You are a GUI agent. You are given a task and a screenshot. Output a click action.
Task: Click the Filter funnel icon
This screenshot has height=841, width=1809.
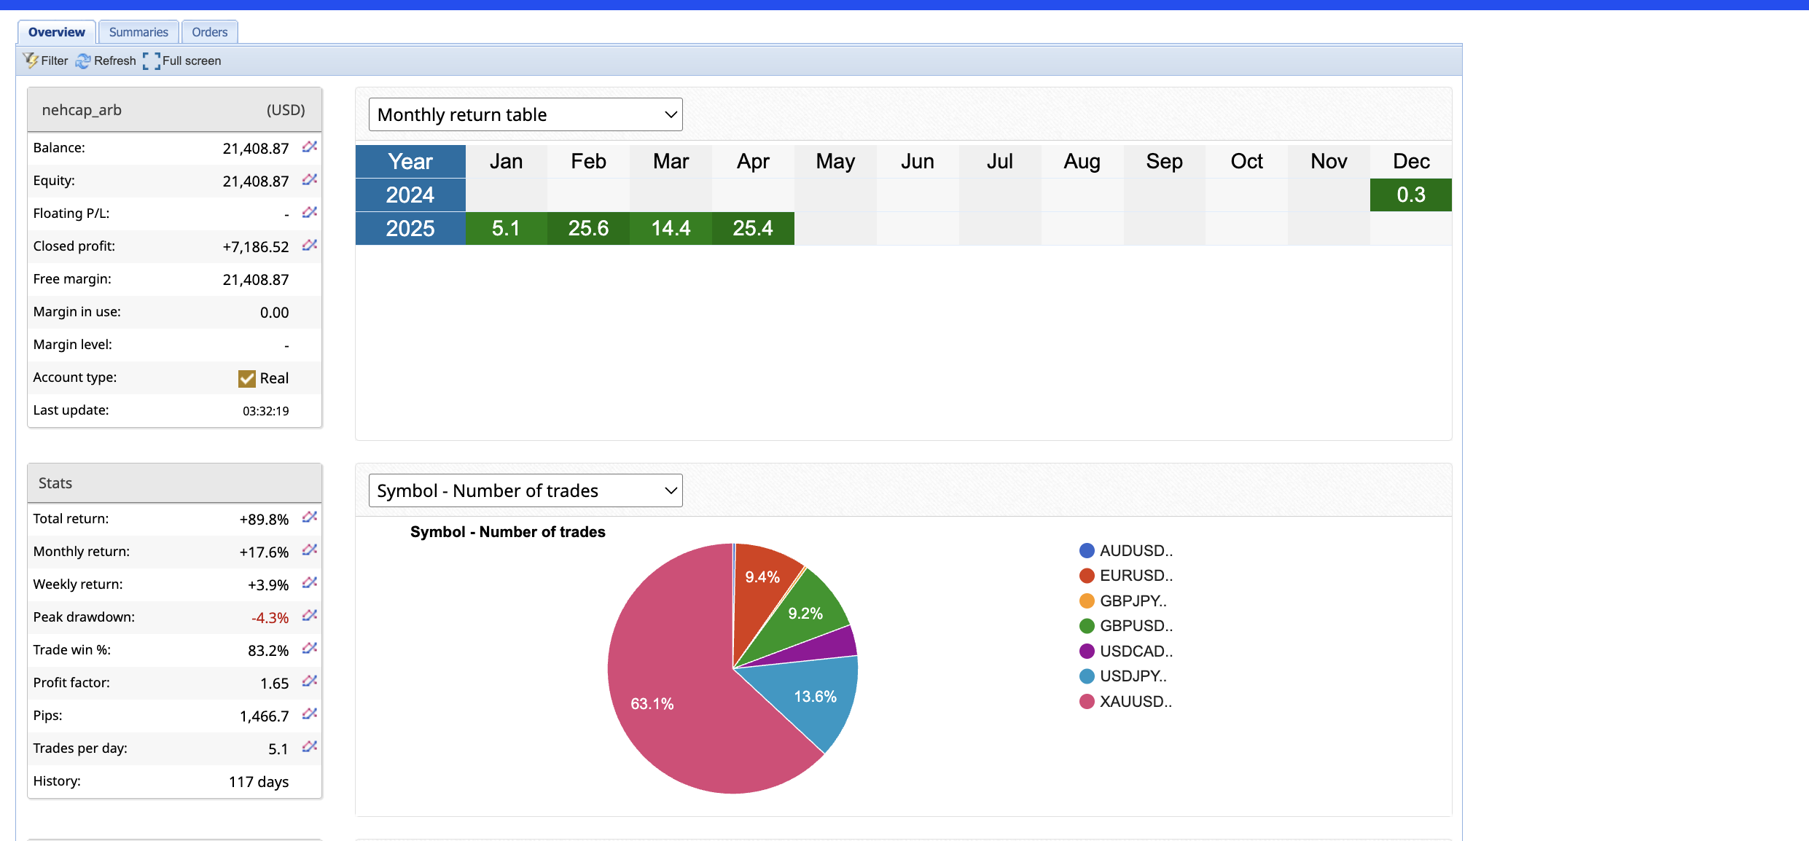tap(31, 60)
